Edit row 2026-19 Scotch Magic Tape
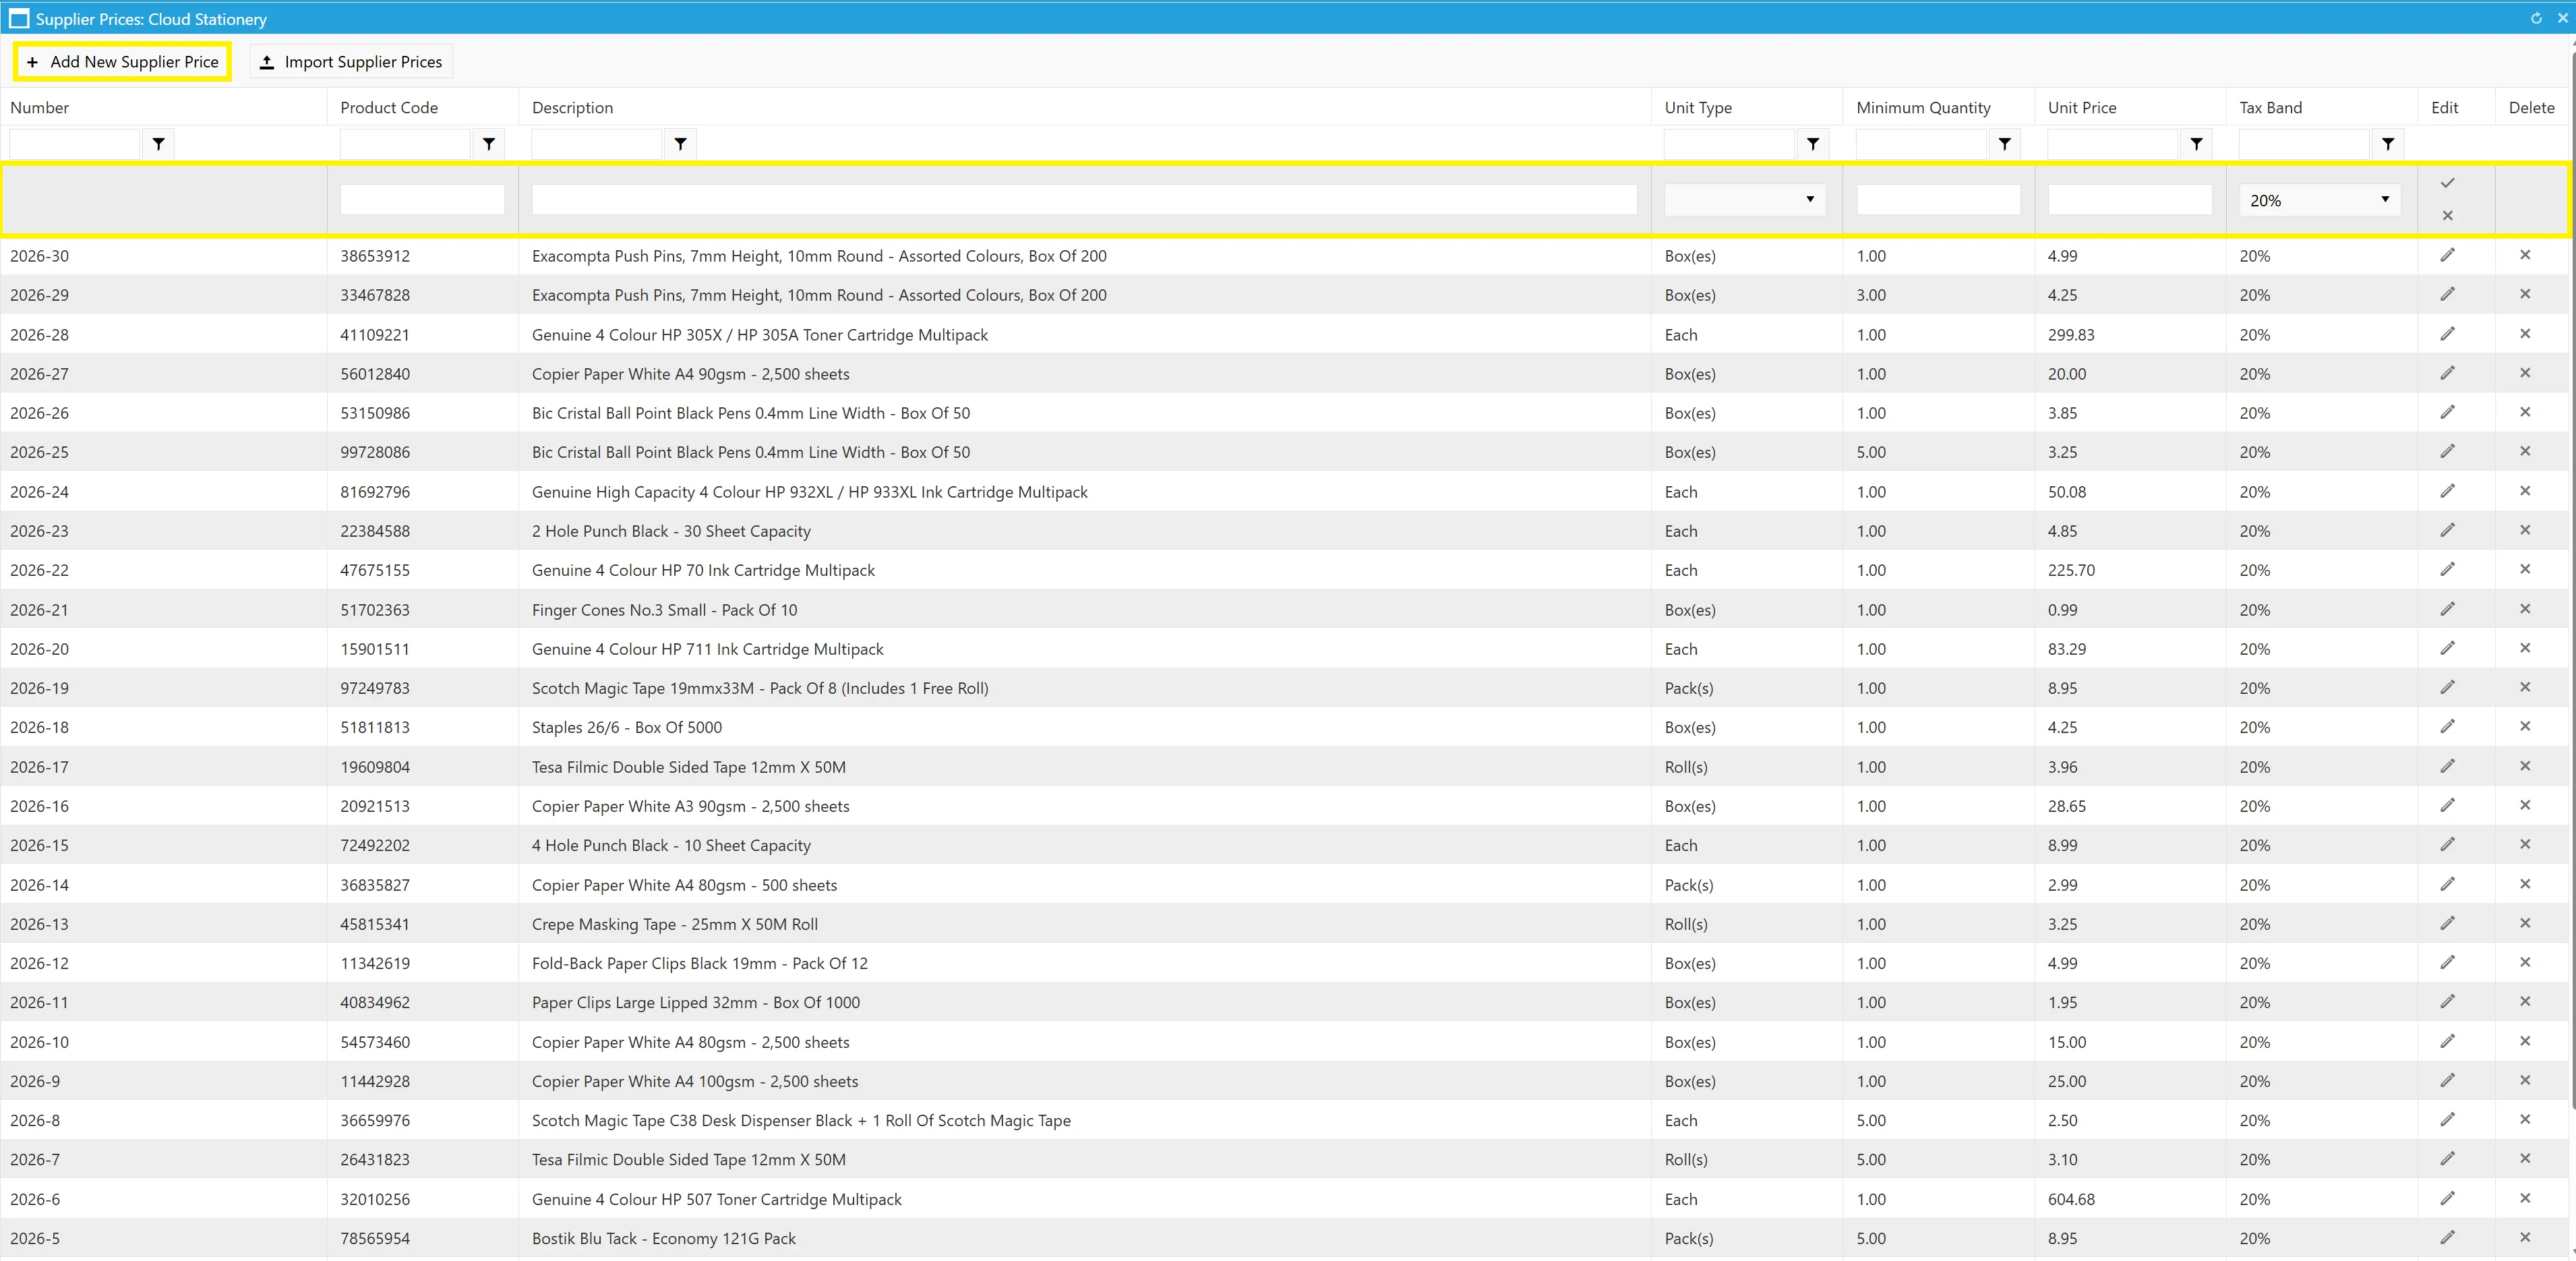Viewport: 2576px width, 1261px height. (x=2447, y=687)
